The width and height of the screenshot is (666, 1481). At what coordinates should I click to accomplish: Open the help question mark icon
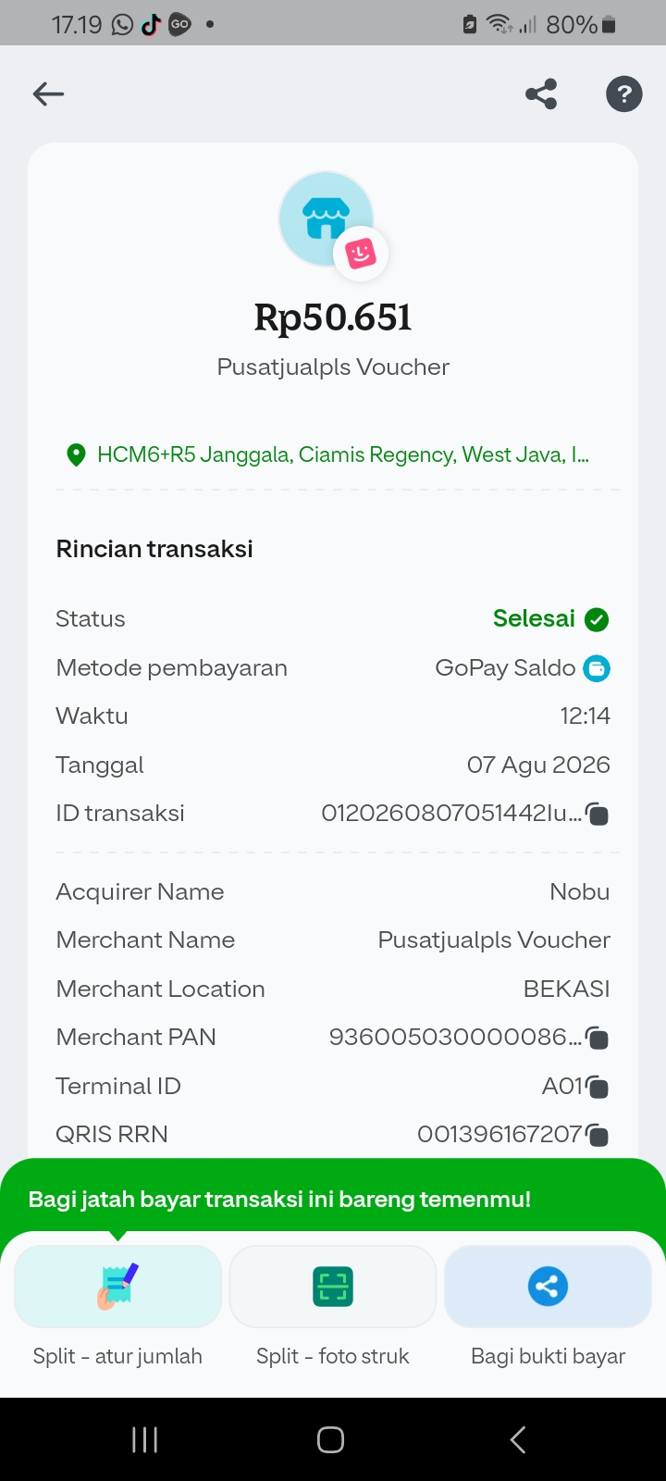(x=624, y=93)
